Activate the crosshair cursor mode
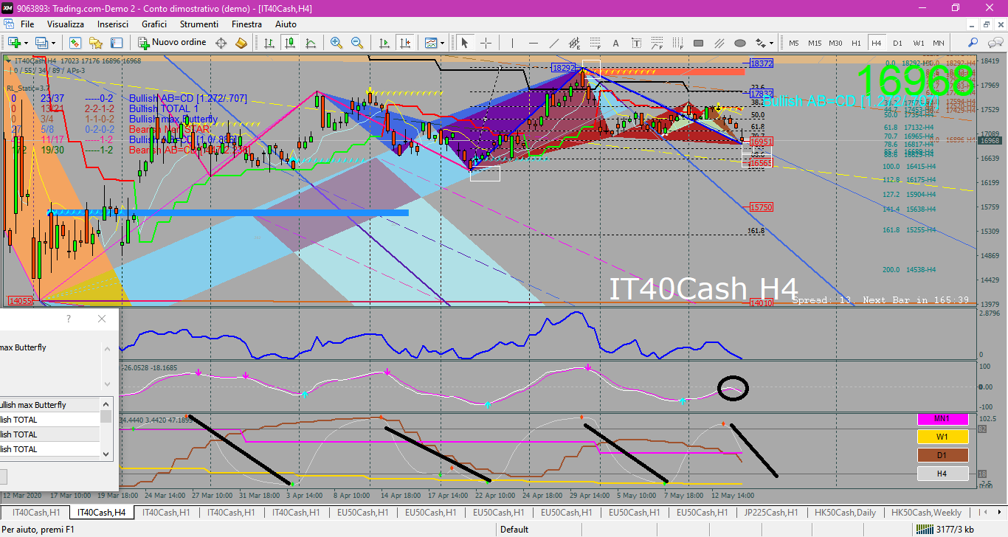 486,43
